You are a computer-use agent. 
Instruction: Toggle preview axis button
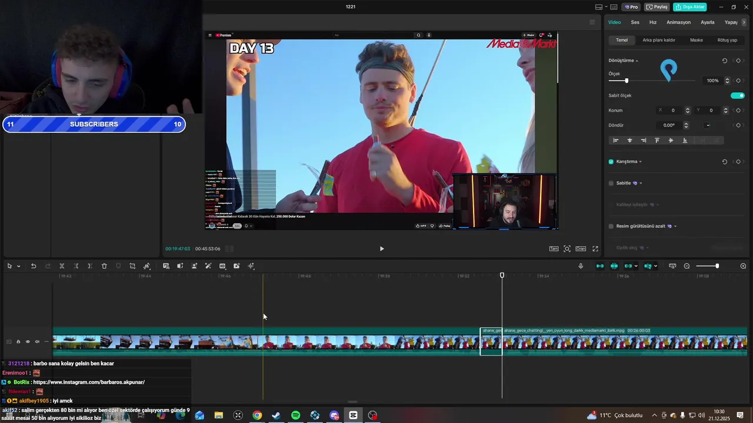click(x=648, y=266)
